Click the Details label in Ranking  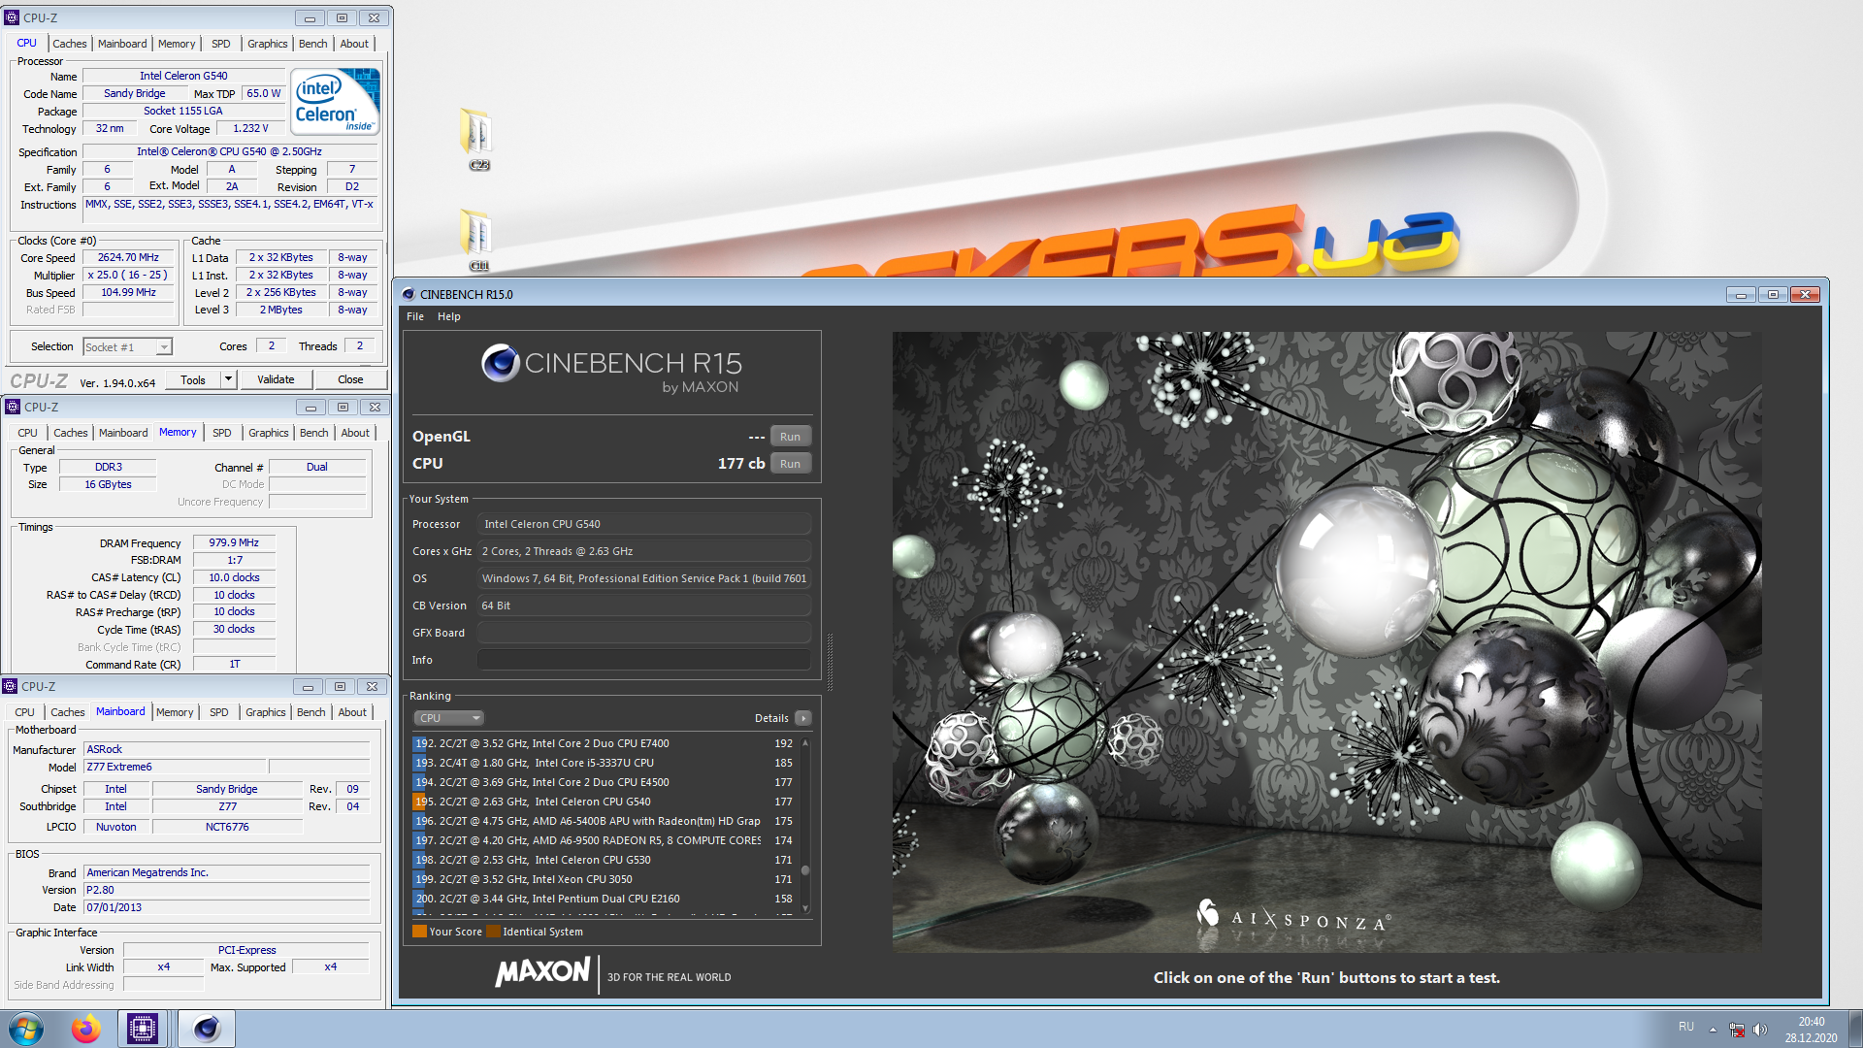click(x=771, y=718)
